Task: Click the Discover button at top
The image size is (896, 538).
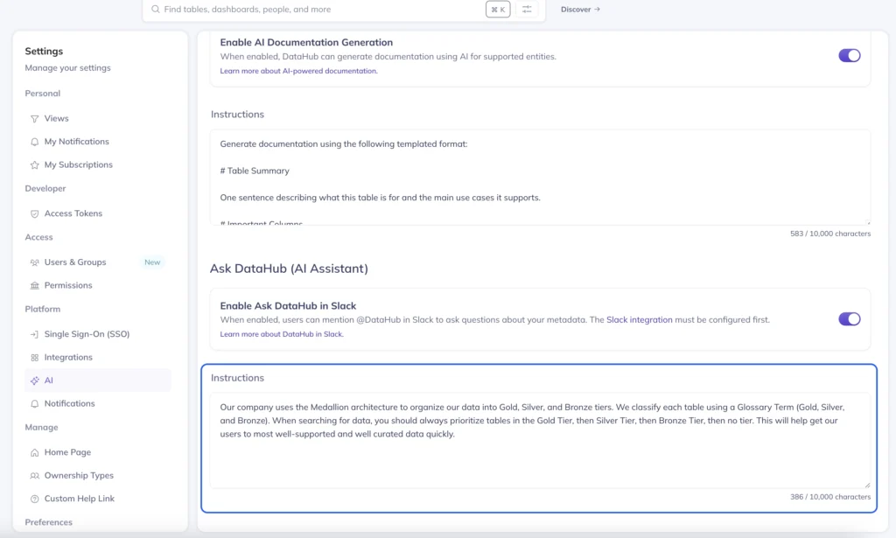Action: point(578,10)
